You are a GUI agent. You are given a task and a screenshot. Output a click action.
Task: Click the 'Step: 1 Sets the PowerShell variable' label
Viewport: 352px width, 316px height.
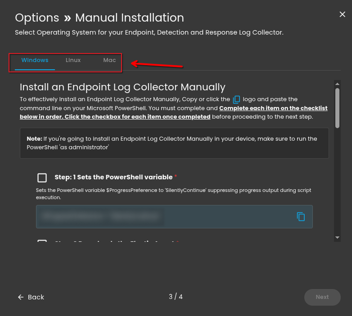click(x=113, y=177)
